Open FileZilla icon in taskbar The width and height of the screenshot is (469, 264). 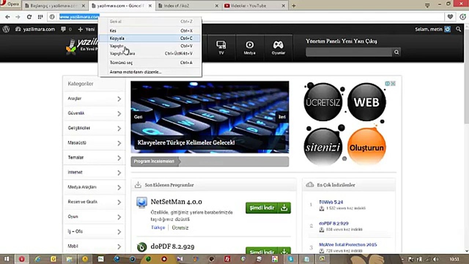coord(227,259)
